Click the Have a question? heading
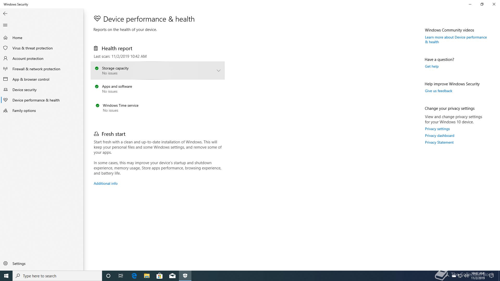Viewport: 500px width, 281px height. (x=439, y=60)
